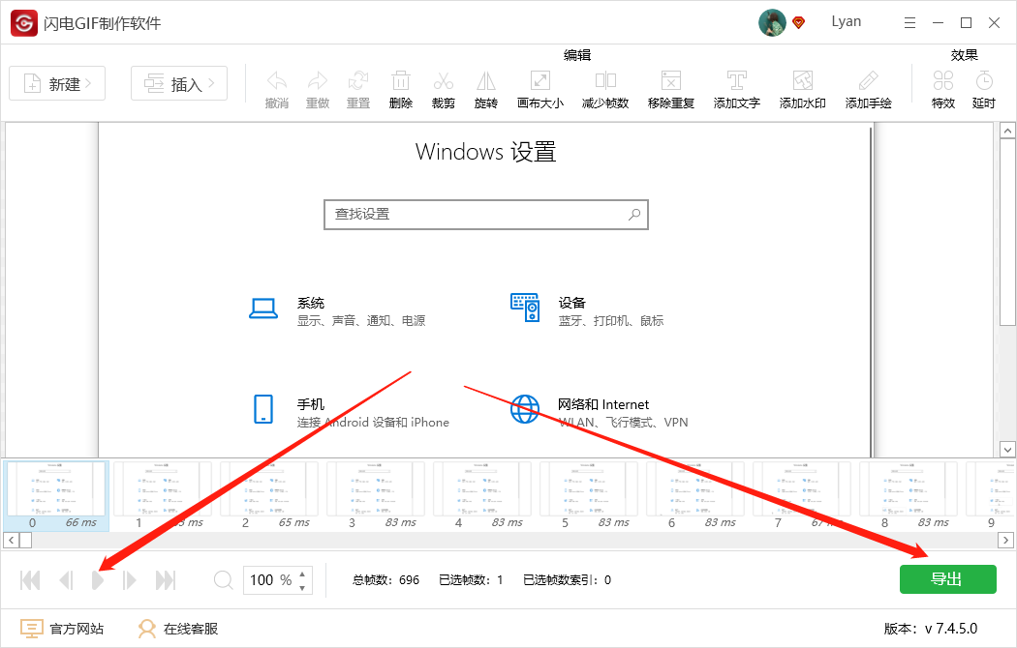Click timeline scrollbar right arrow

pyautogui.click(x=1006, y=540)
